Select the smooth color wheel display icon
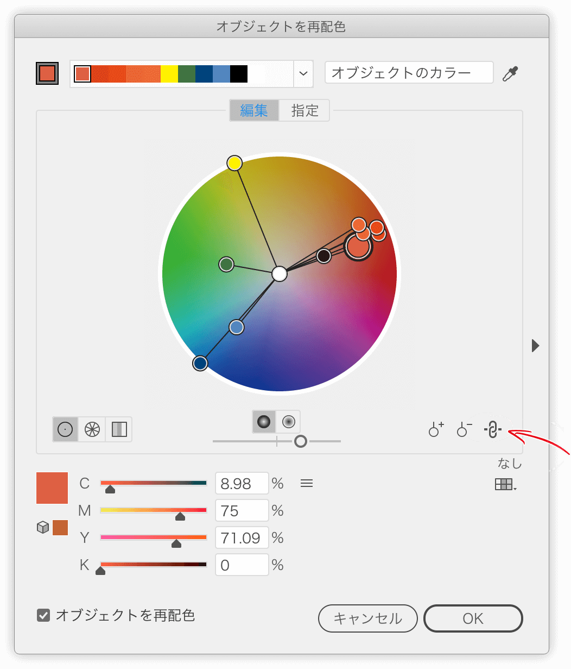571x669 pixels. coord(65,429)
